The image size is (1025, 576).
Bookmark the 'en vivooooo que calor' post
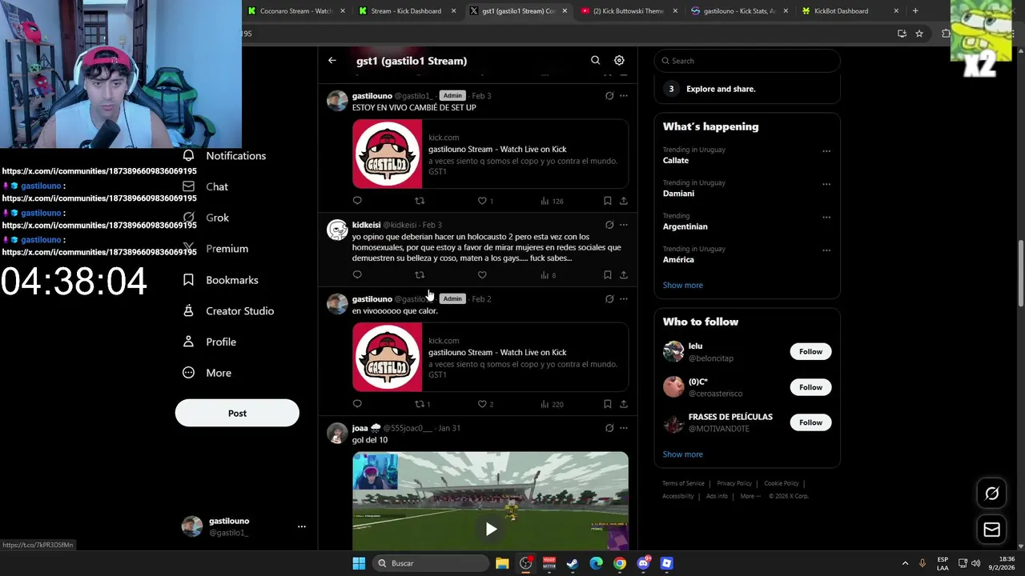tap(608, 404)
